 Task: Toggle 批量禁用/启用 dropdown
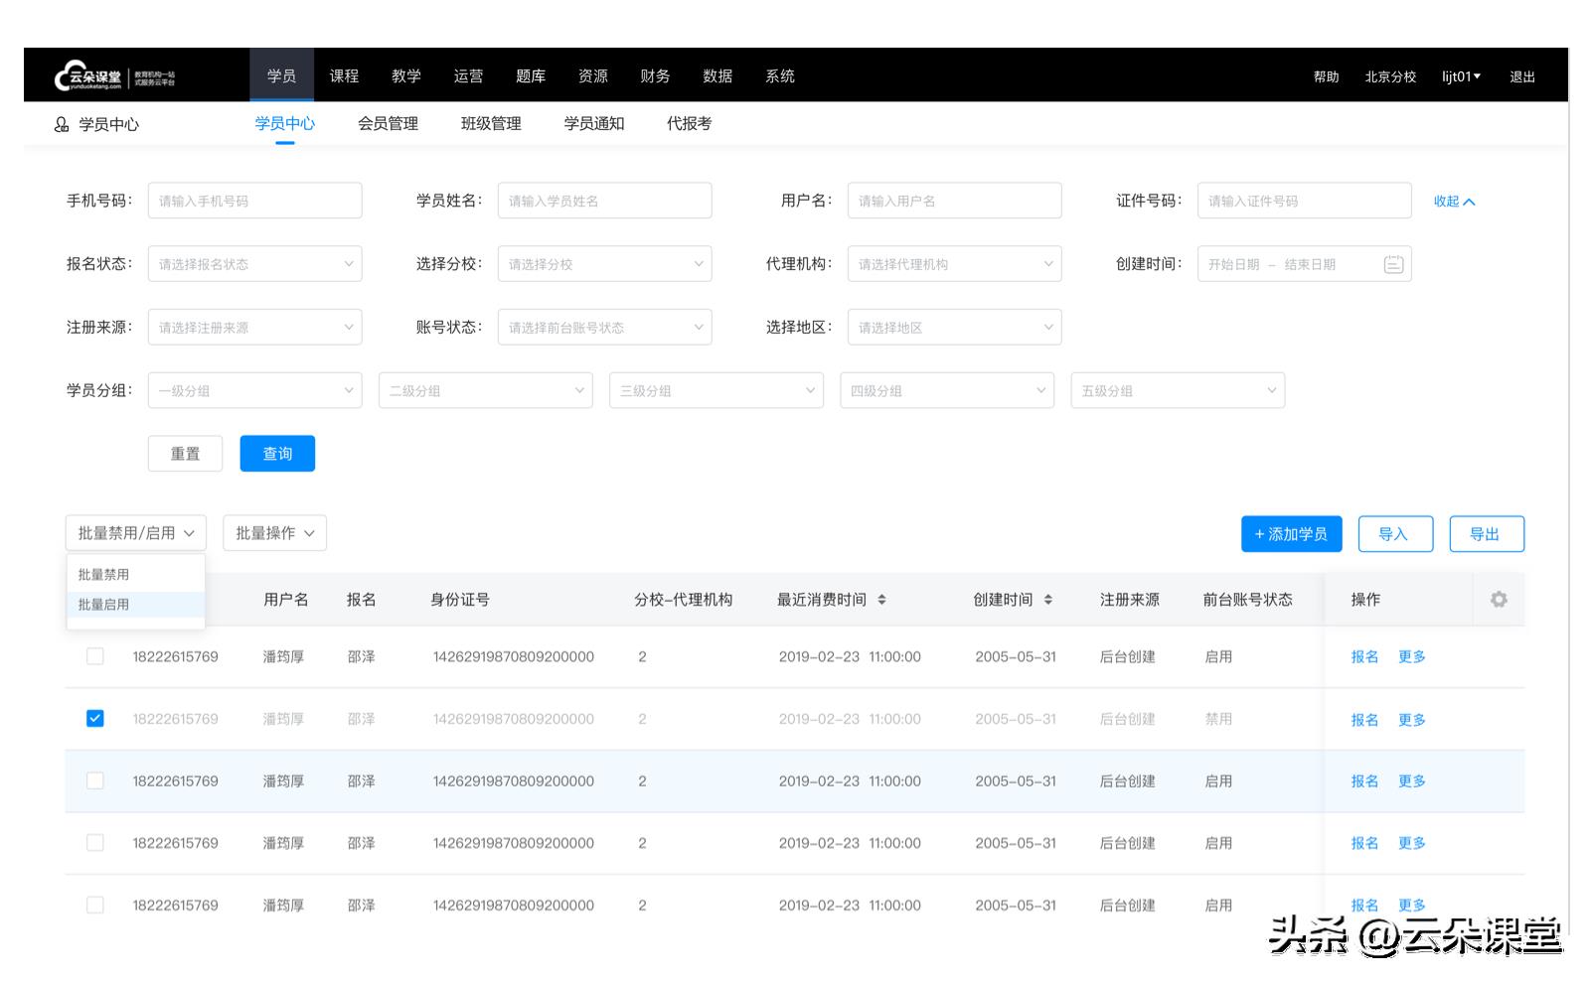[136, 533]
